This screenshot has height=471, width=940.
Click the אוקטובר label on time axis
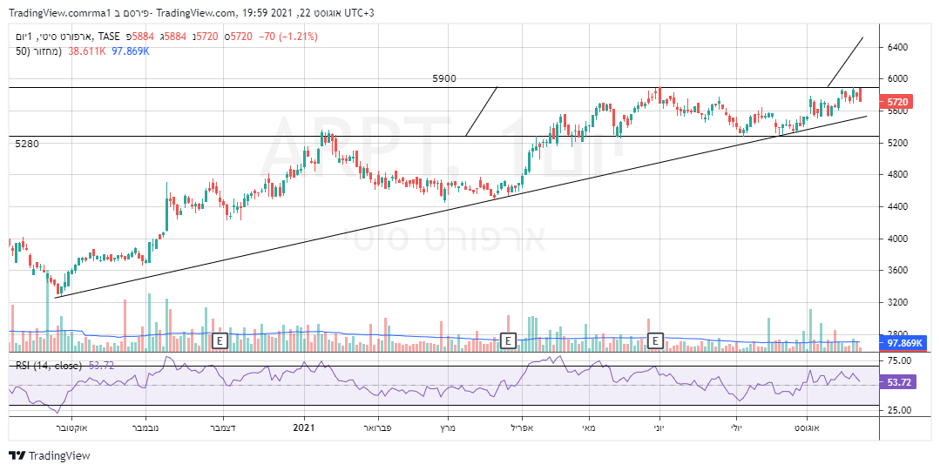(72, 427)
